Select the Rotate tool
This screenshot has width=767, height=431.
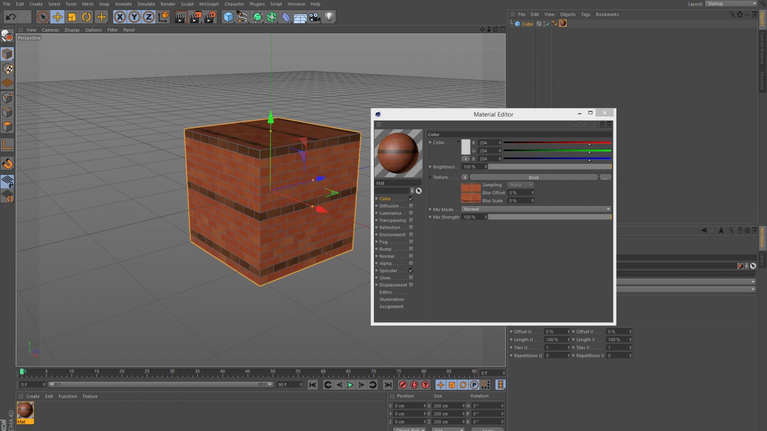coord(86,17)
